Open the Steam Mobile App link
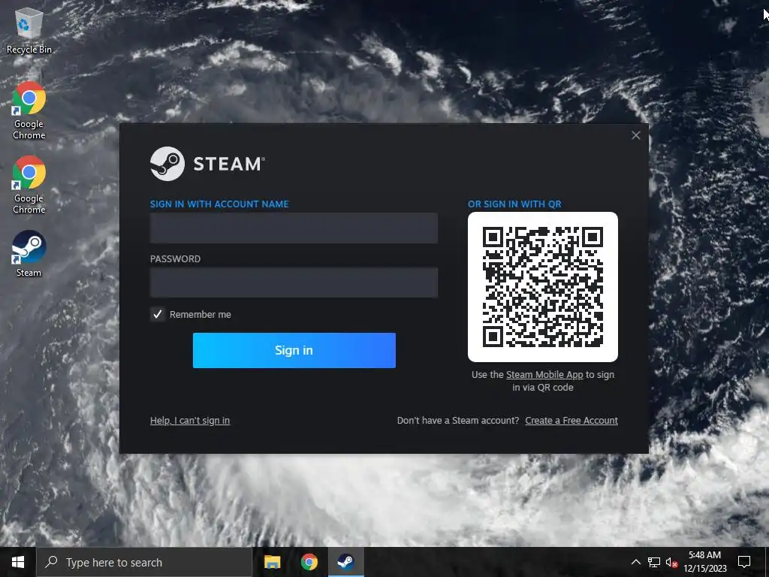 [544, 375]
